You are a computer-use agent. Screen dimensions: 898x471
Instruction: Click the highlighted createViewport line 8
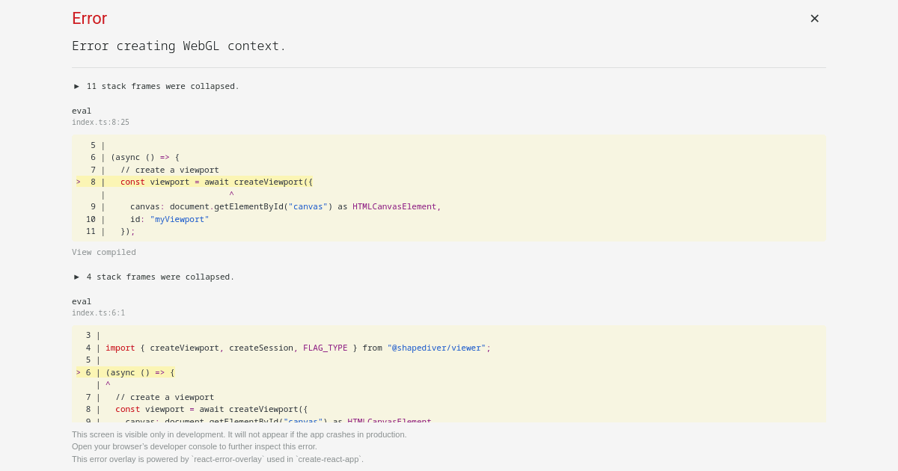coord(195,181)
